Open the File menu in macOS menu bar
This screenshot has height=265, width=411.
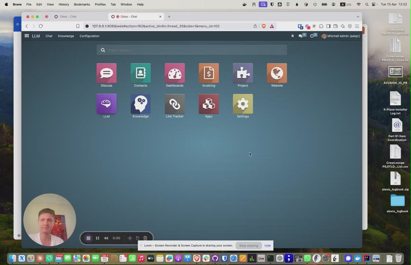[x=29, y=4]
